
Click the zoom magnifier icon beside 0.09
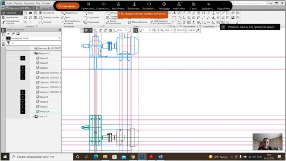(162, 30)
